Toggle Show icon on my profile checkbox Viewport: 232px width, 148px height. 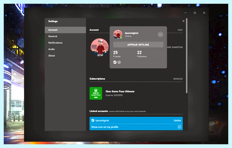[179, 127]
